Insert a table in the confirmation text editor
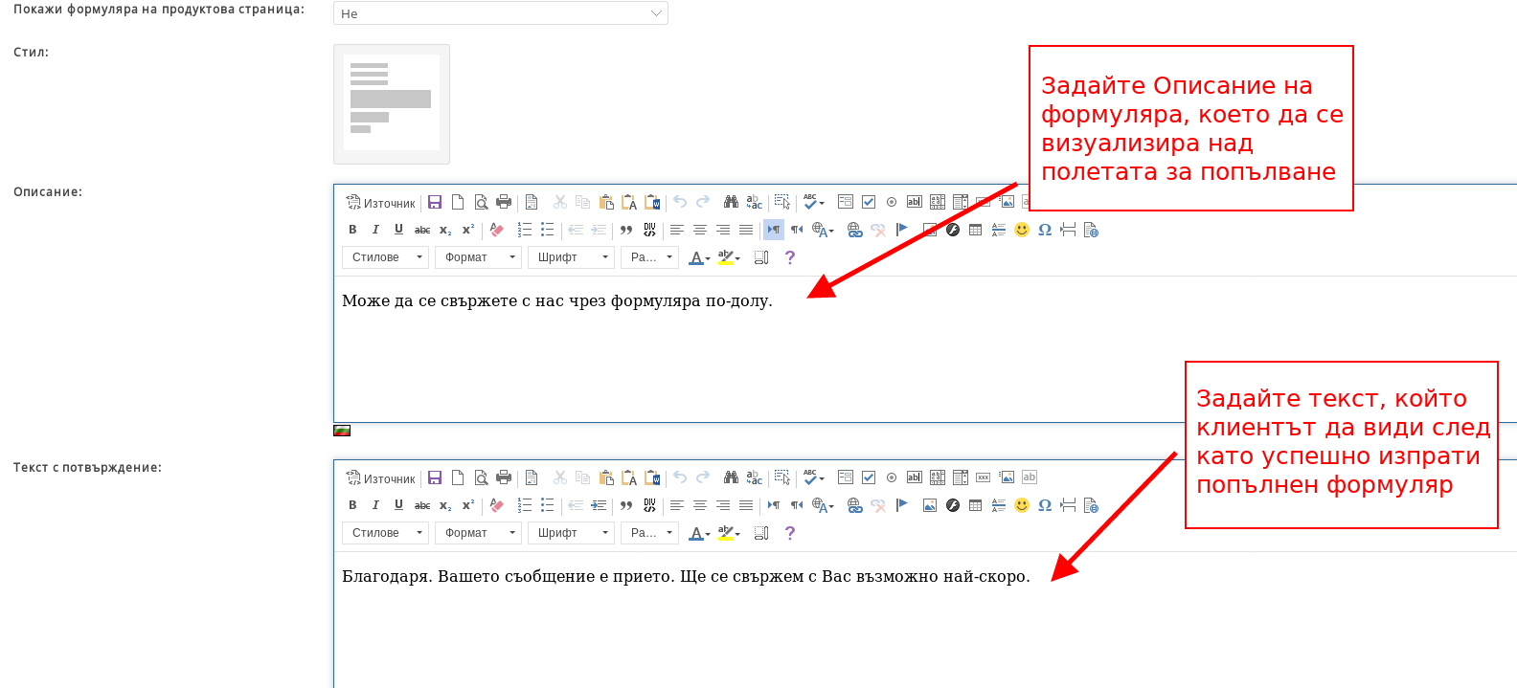The height and width of the screenshot is (688, 1517). click(x=976, y=505)
